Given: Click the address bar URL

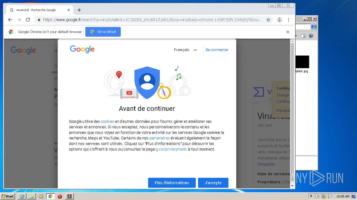Looking at the screenshot, I should click(x=152, y=20).
